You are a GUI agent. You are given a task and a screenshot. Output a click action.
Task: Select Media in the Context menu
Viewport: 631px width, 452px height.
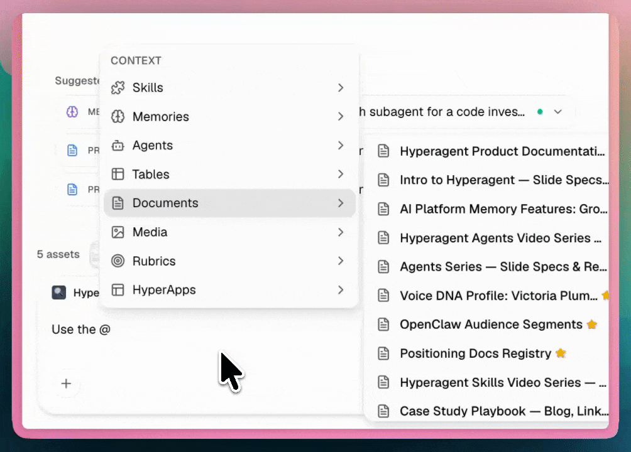coord(229,232)
